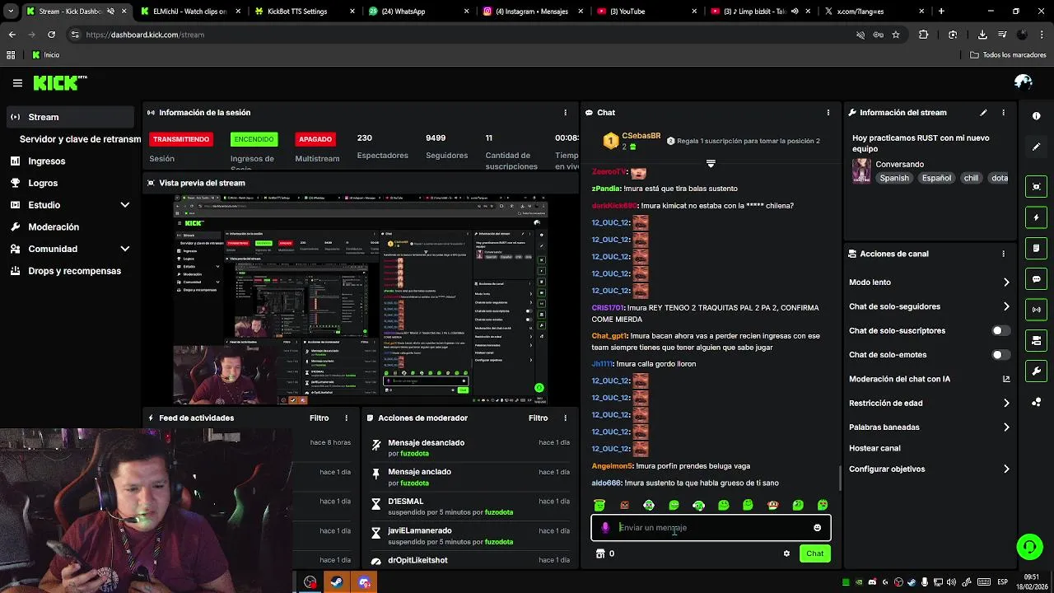
Task: Open three-dot menu of Información de la sesión
Action: click(x=565, y=113)
